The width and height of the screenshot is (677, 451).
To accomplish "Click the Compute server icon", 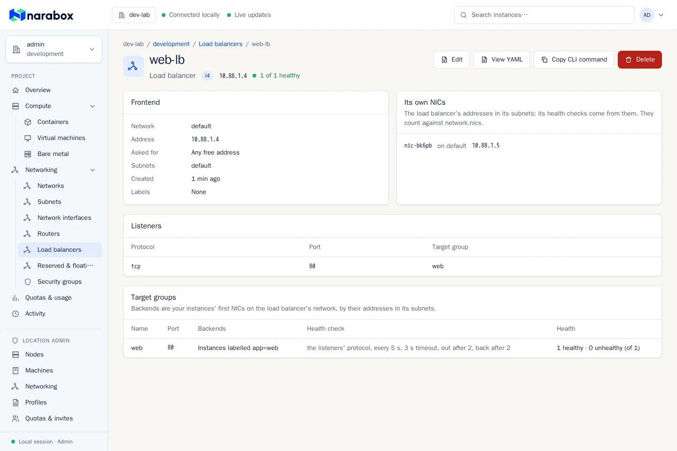I will pos(16,106).
